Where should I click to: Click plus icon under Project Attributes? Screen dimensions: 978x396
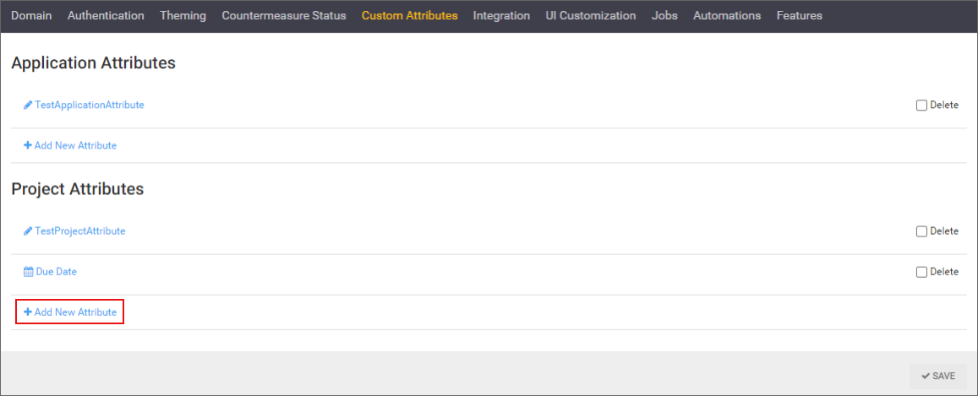click(x=28, y=312)
